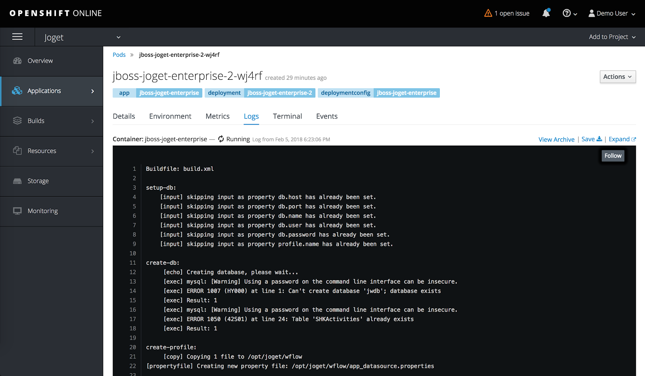Click the db.password property log line

coord(275,235)
